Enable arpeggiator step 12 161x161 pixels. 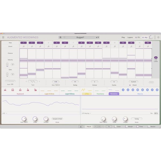(x=115, y=43)
